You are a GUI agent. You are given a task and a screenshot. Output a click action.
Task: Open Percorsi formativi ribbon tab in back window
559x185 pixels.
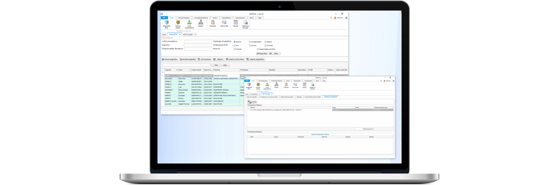(x=183, y=18)
